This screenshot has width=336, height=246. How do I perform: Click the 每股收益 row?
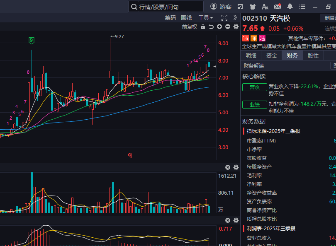pos(288,158)
